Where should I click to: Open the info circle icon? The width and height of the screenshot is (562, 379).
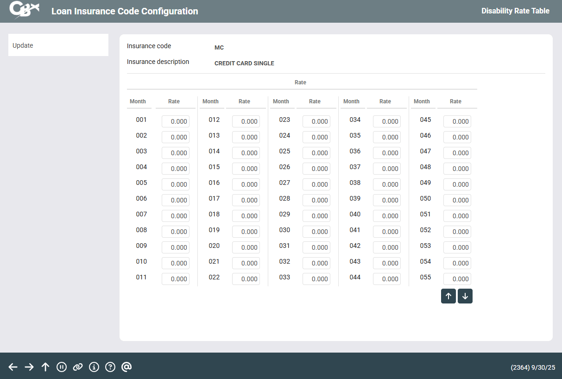tap(94, 367)
